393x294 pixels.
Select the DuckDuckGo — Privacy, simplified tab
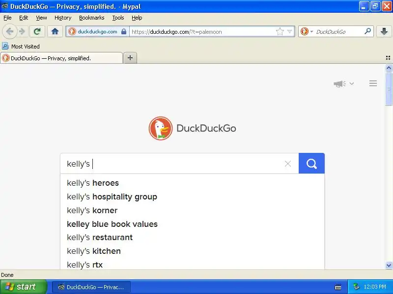[61, 58]
